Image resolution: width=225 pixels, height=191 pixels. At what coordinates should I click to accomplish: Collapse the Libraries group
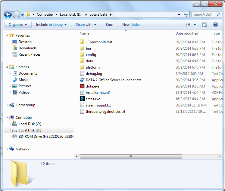7,67
